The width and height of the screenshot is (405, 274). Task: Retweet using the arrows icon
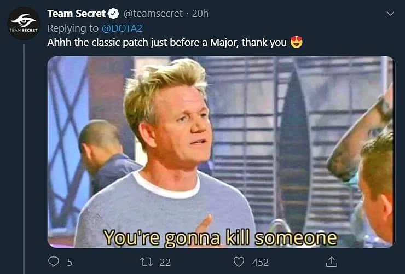tap(147, 262)
